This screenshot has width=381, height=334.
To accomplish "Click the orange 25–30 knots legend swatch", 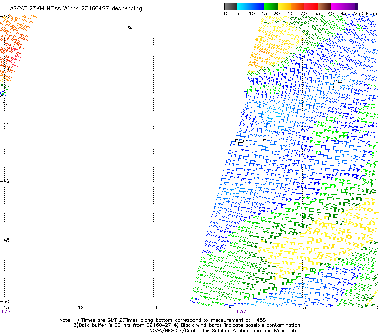I will click(297, 6).
